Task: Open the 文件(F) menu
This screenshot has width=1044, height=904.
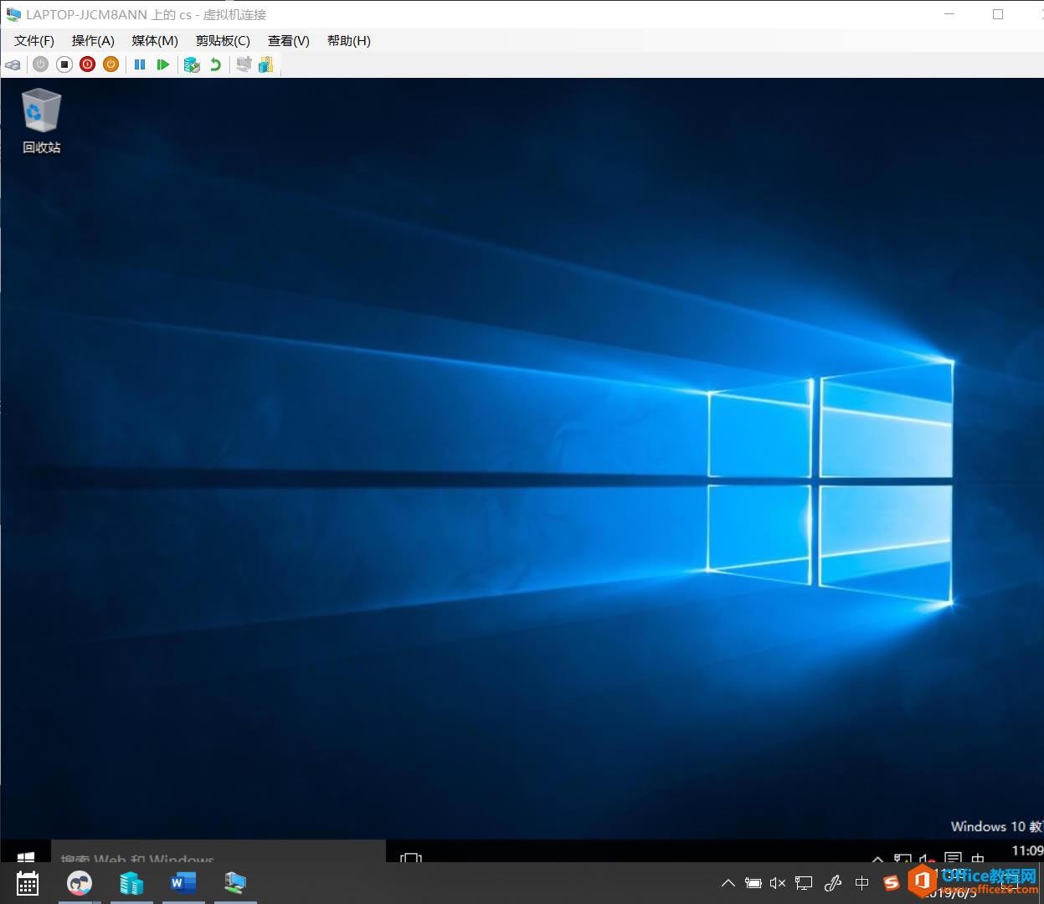Action: 34,41
